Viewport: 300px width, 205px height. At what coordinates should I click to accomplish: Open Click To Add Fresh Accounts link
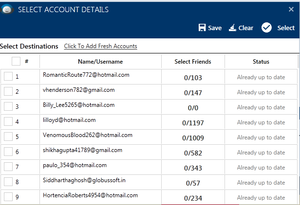coord(100,46)
